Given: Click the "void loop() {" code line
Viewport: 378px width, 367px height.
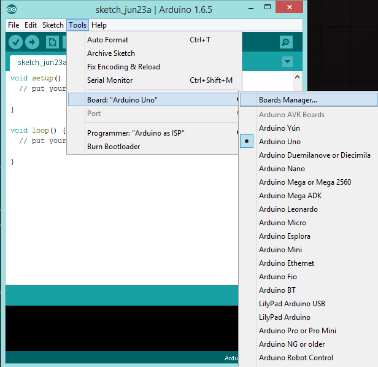Looking at the screenshot, I should pos(38,130).
